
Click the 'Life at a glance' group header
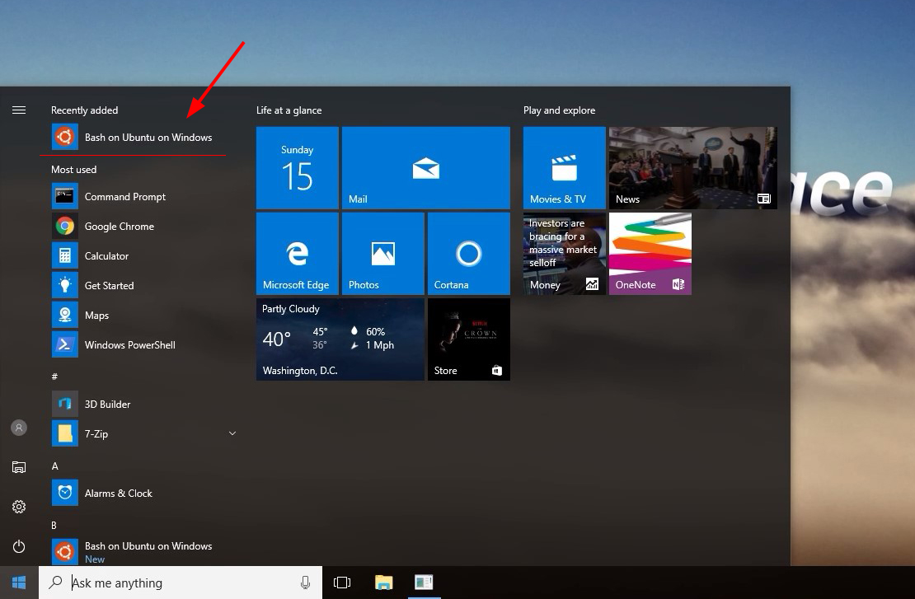coord(289,110)
